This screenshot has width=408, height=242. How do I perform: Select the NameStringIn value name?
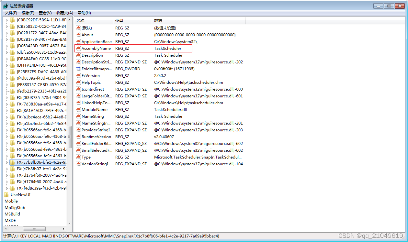96,123
